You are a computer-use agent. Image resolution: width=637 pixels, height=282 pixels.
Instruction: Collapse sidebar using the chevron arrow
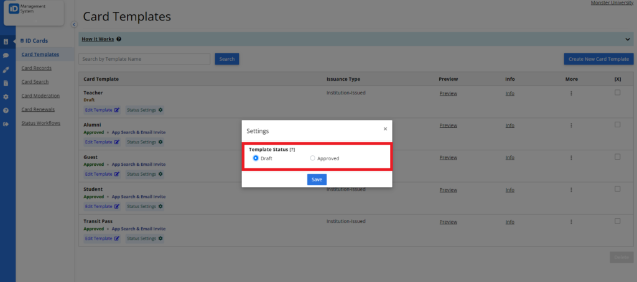74,25
